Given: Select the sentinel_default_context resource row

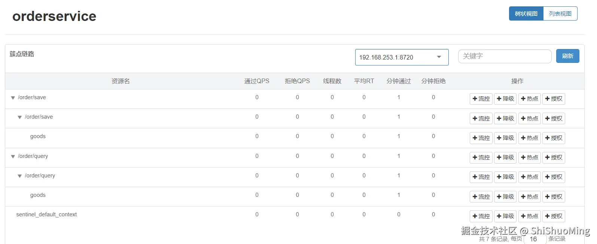Looking at the screenshot, I should click(x=46, y=214).
